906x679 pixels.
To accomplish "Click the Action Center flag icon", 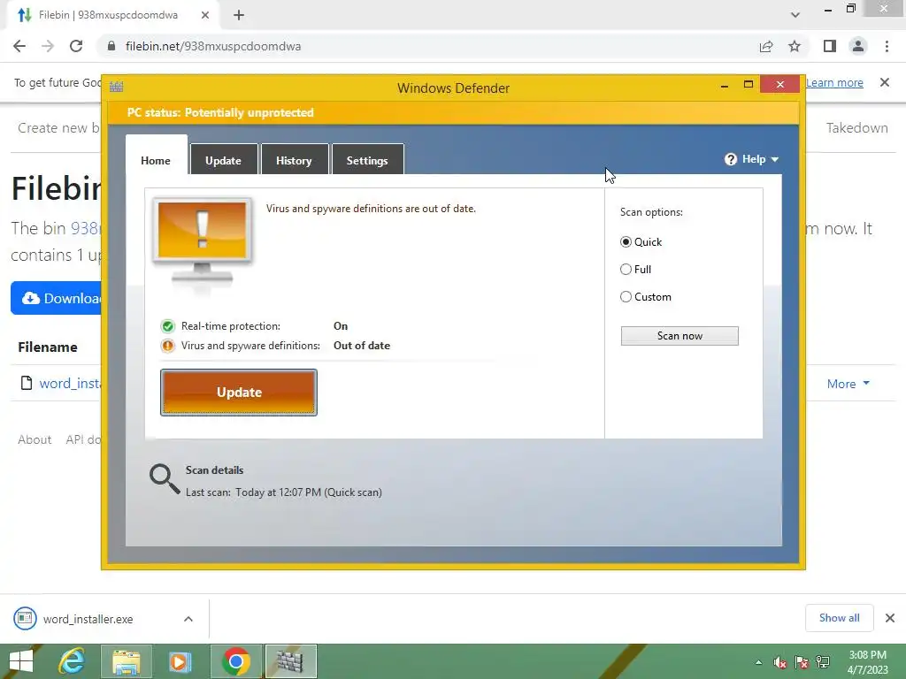I will pyautogui.click(x=802, y=662).
